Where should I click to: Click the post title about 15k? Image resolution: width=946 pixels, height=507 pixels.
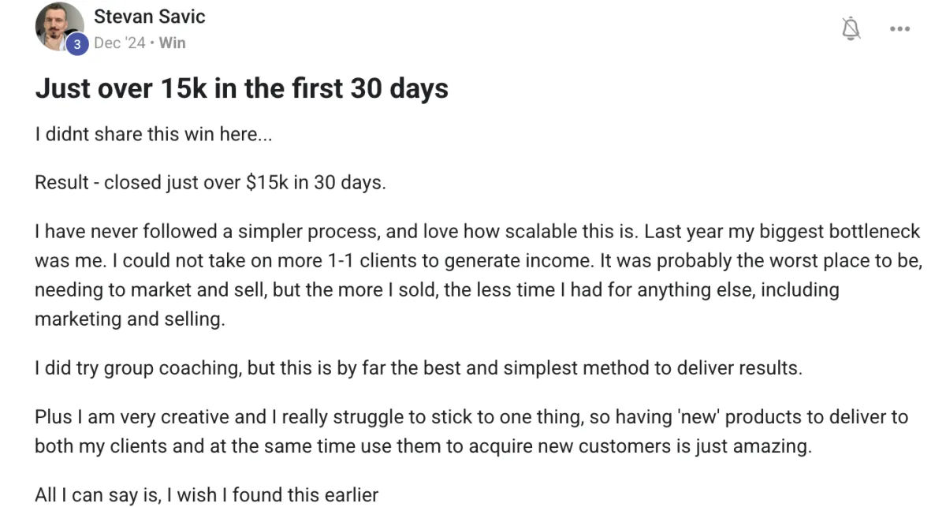pos(241,88)
